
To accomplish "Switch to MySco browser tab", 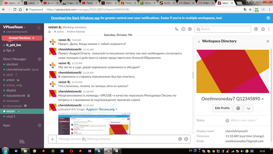I will click(148, 3).
